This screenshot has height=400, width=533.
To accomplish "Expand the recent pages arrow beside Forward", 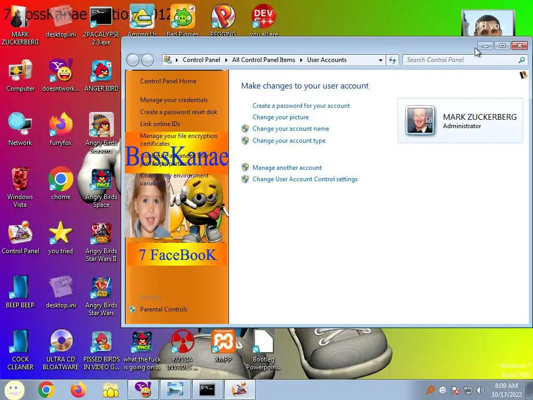I will point(158,60).
